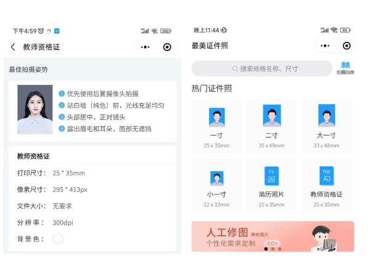Tap the sample portrait photo thumbnail
The image size is (369, 277).
[x=35, y=110]
